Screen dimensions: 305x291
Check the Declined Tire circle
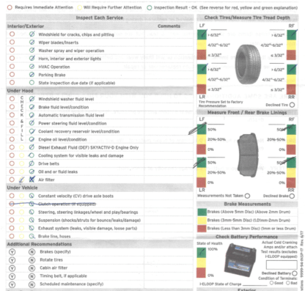point(292,105)
